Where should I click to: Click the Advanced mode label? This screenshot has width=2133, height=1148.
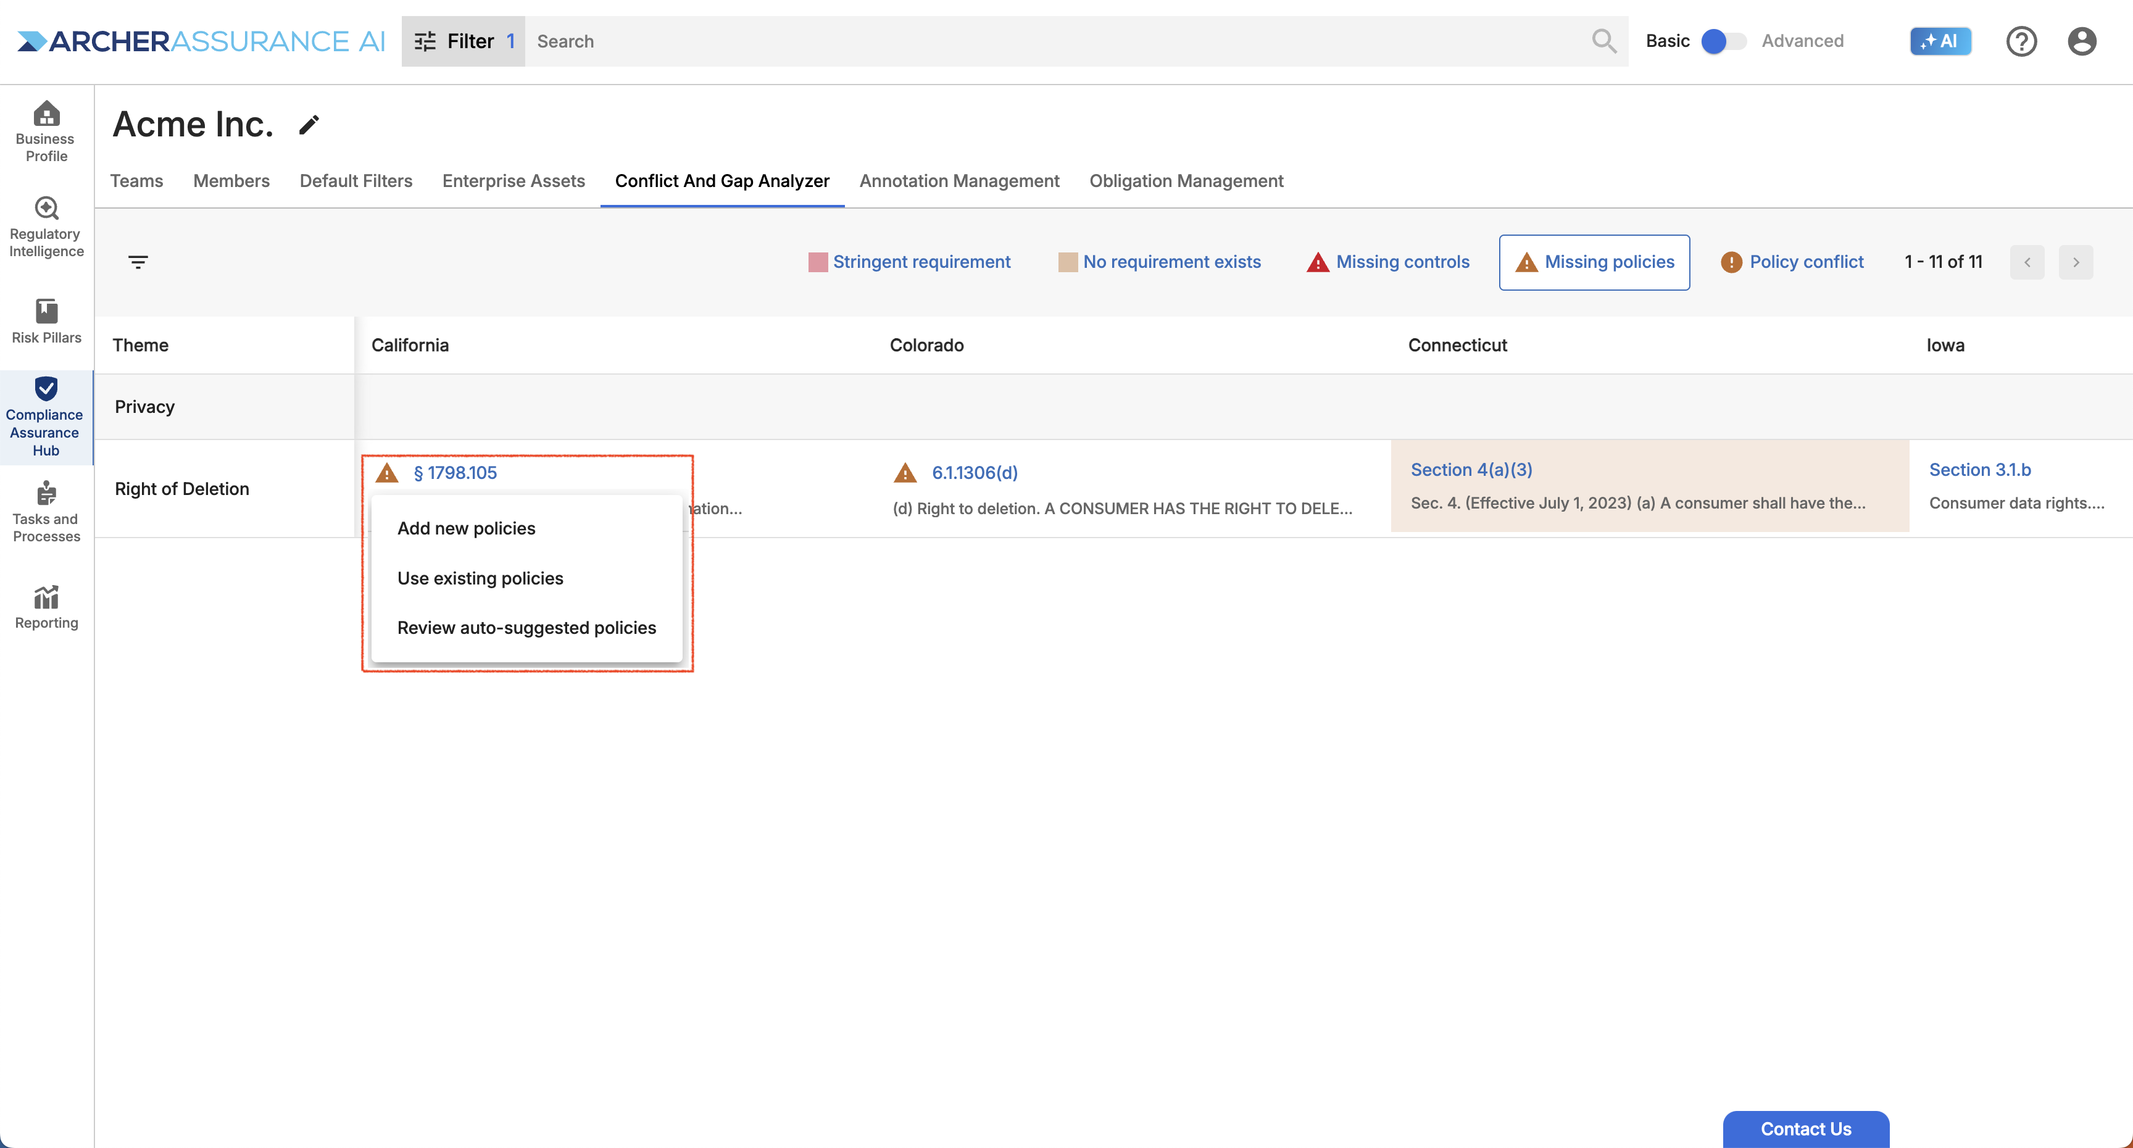(x=1803, y=41)
